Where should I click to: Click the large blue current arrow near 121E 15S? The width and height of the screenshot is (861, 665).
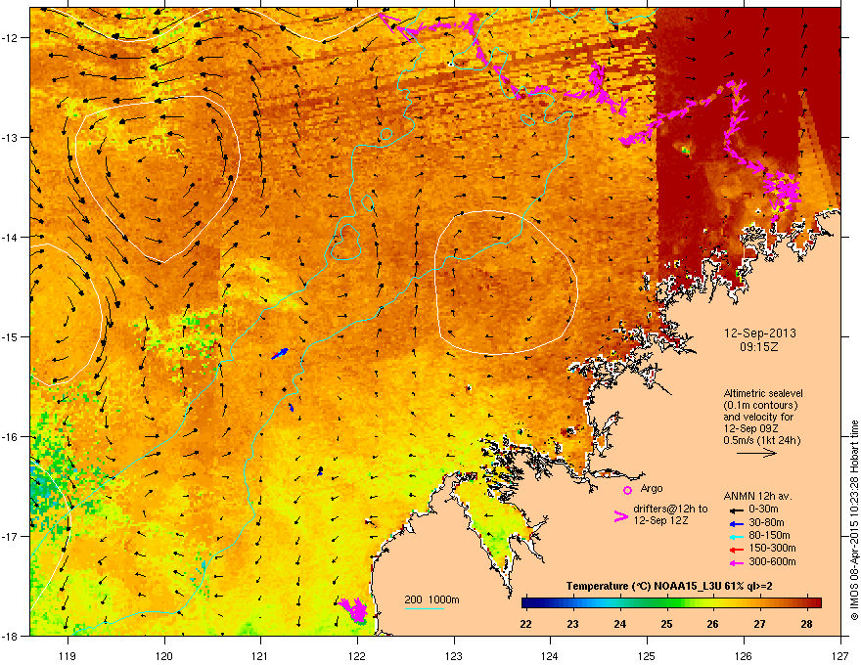280,354
